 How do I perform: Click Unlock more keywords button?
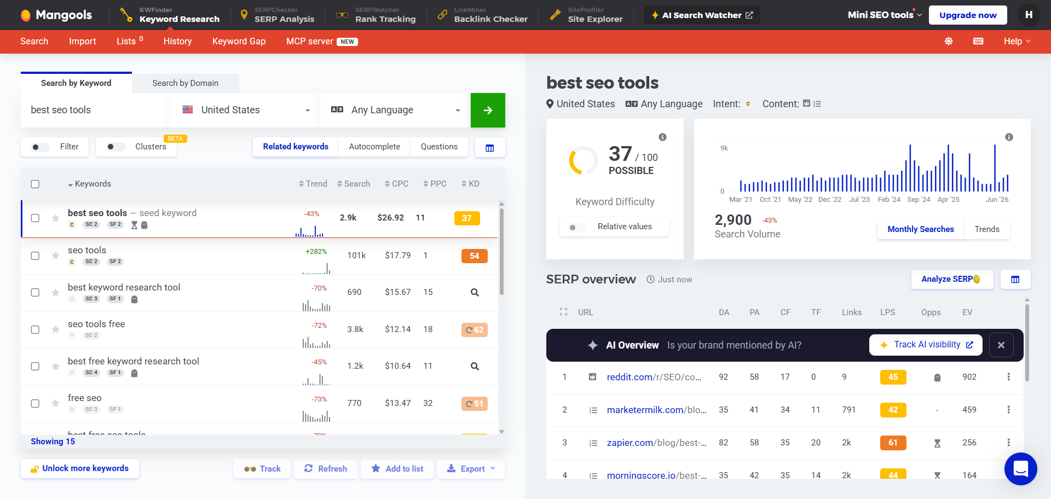point(80,469)
